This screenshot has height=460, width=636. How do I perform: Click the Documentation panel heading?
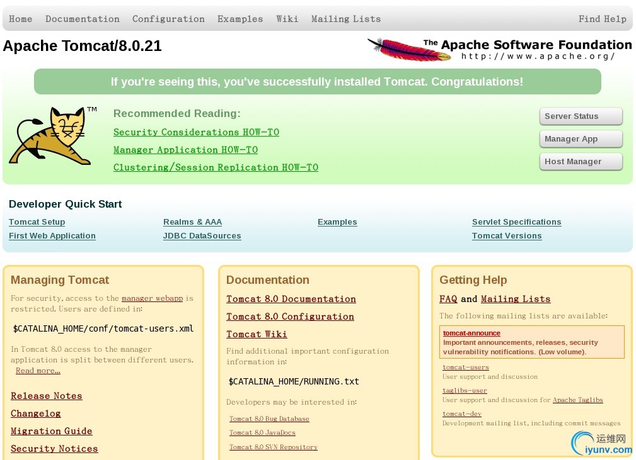pyautogui.click(x=268, y=280)
